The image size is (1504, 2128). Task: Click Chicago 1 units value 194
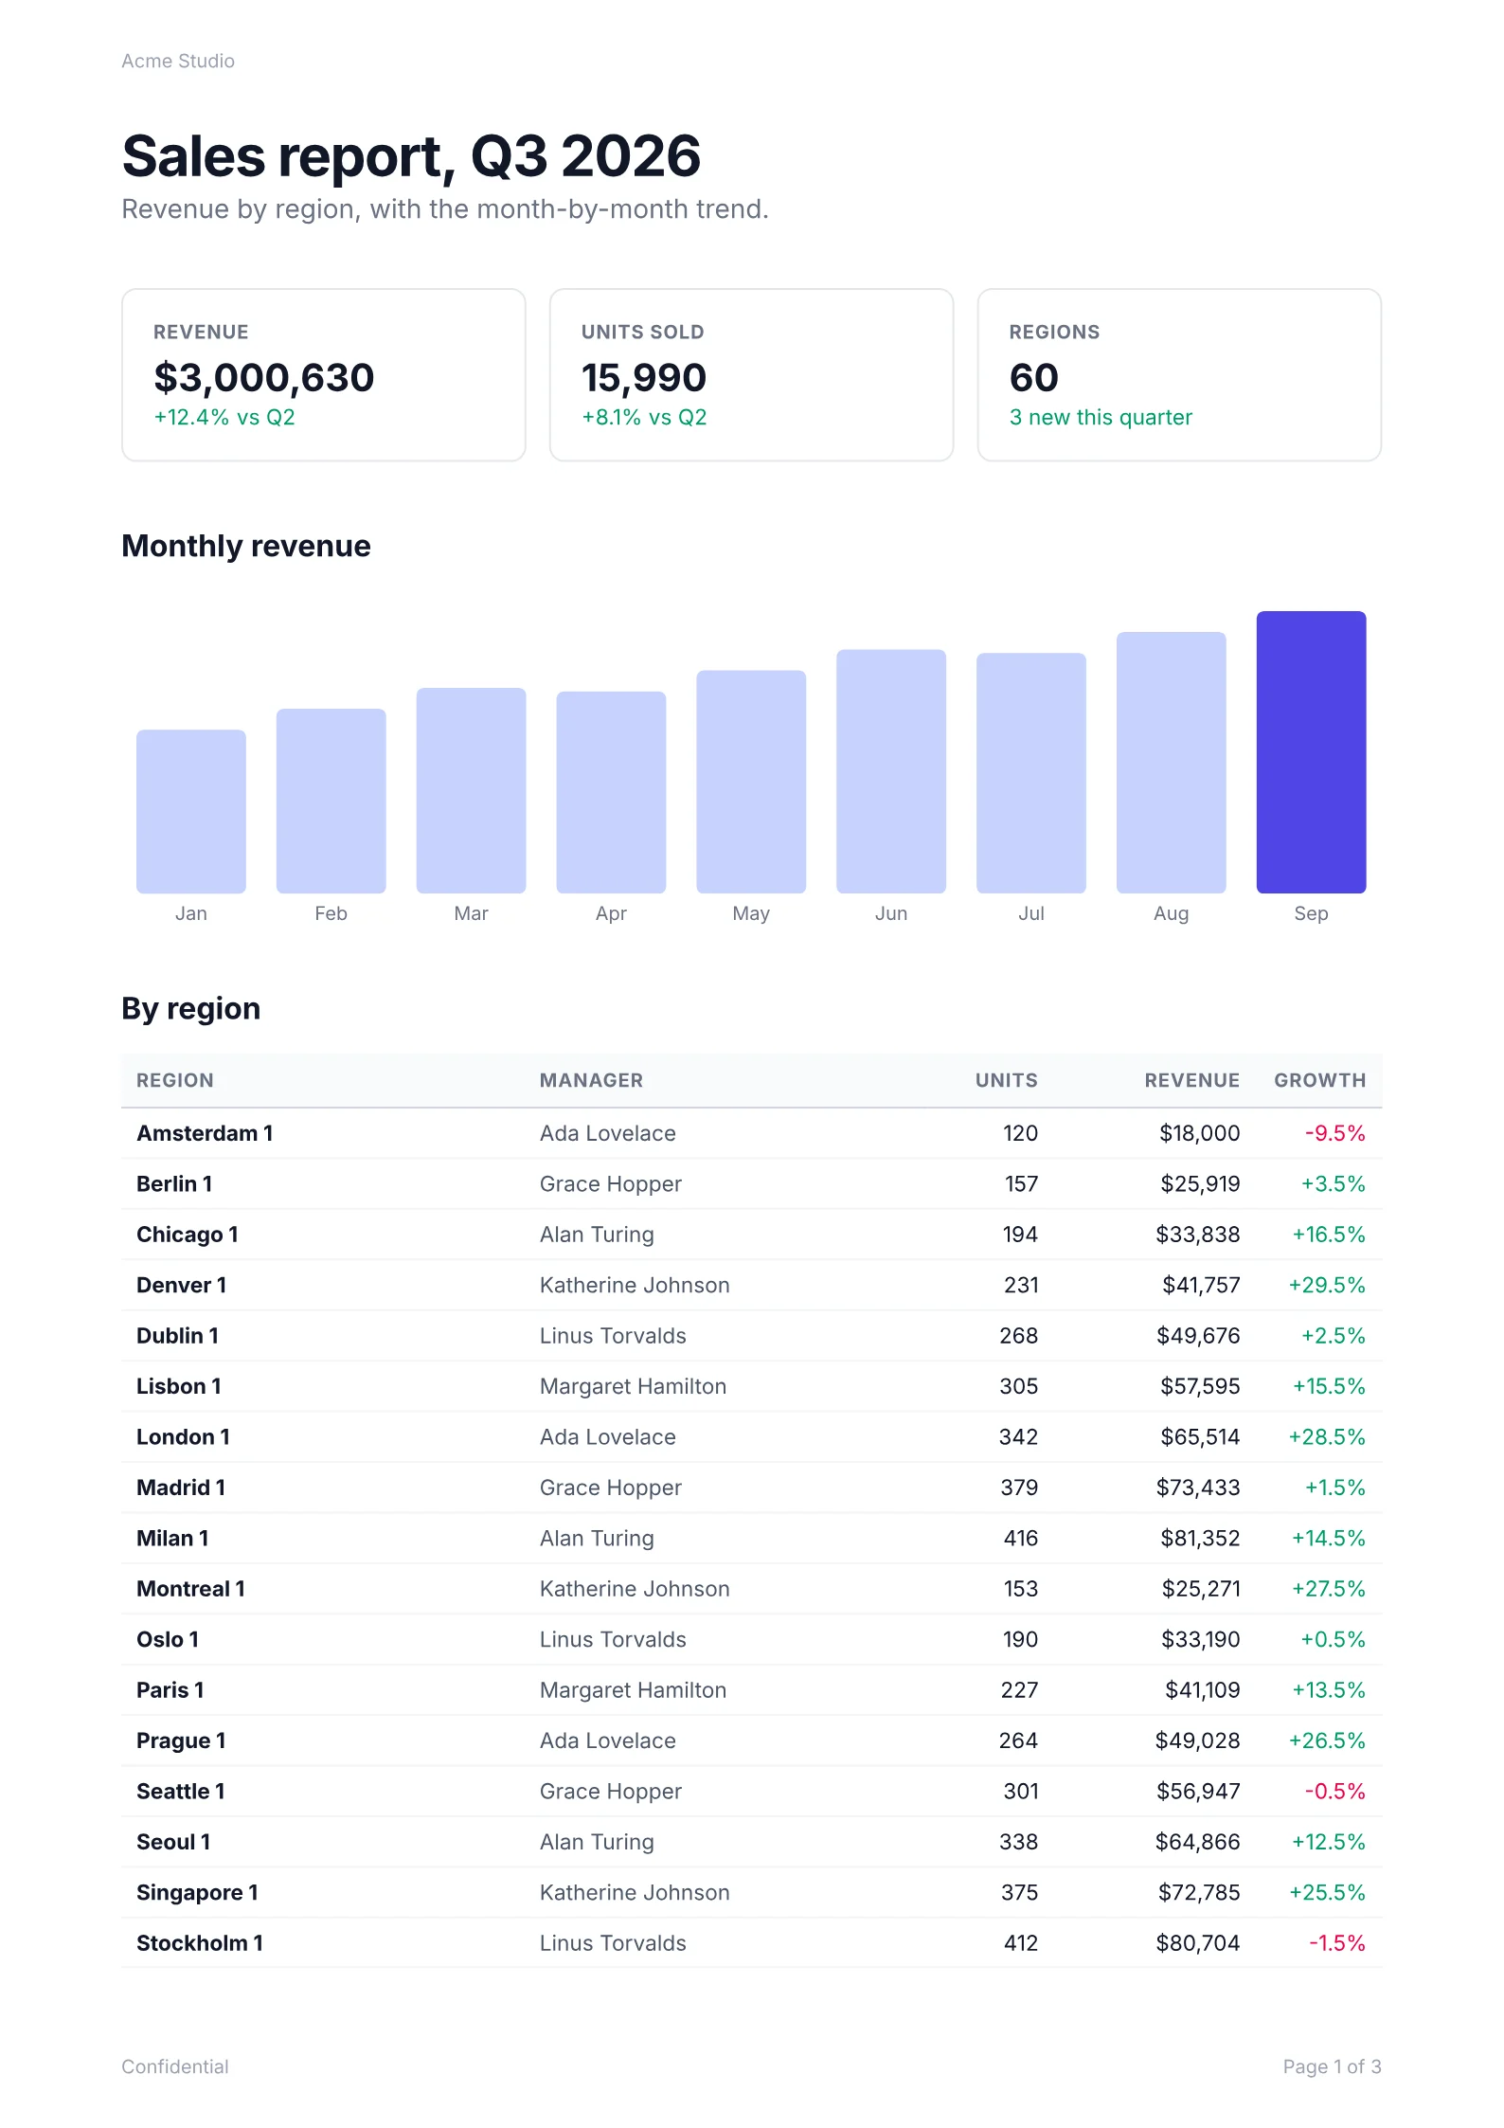click(x=1021, y=1235)
